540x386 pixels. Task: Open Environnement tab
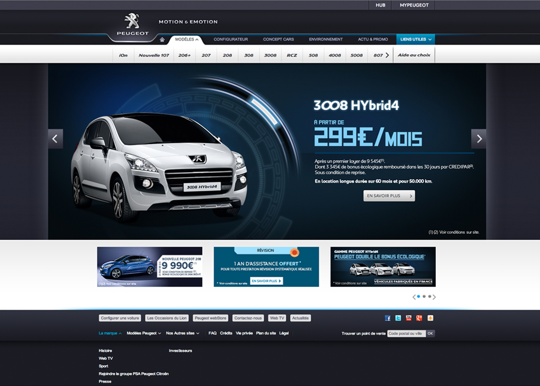tap(326, 39)
